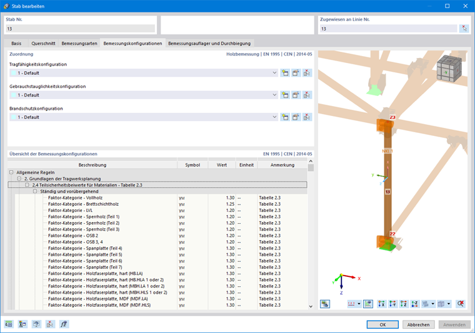Click the Anwenden button
The width and height of the screenshot is (475, 333).
click(x=454, y=324)
